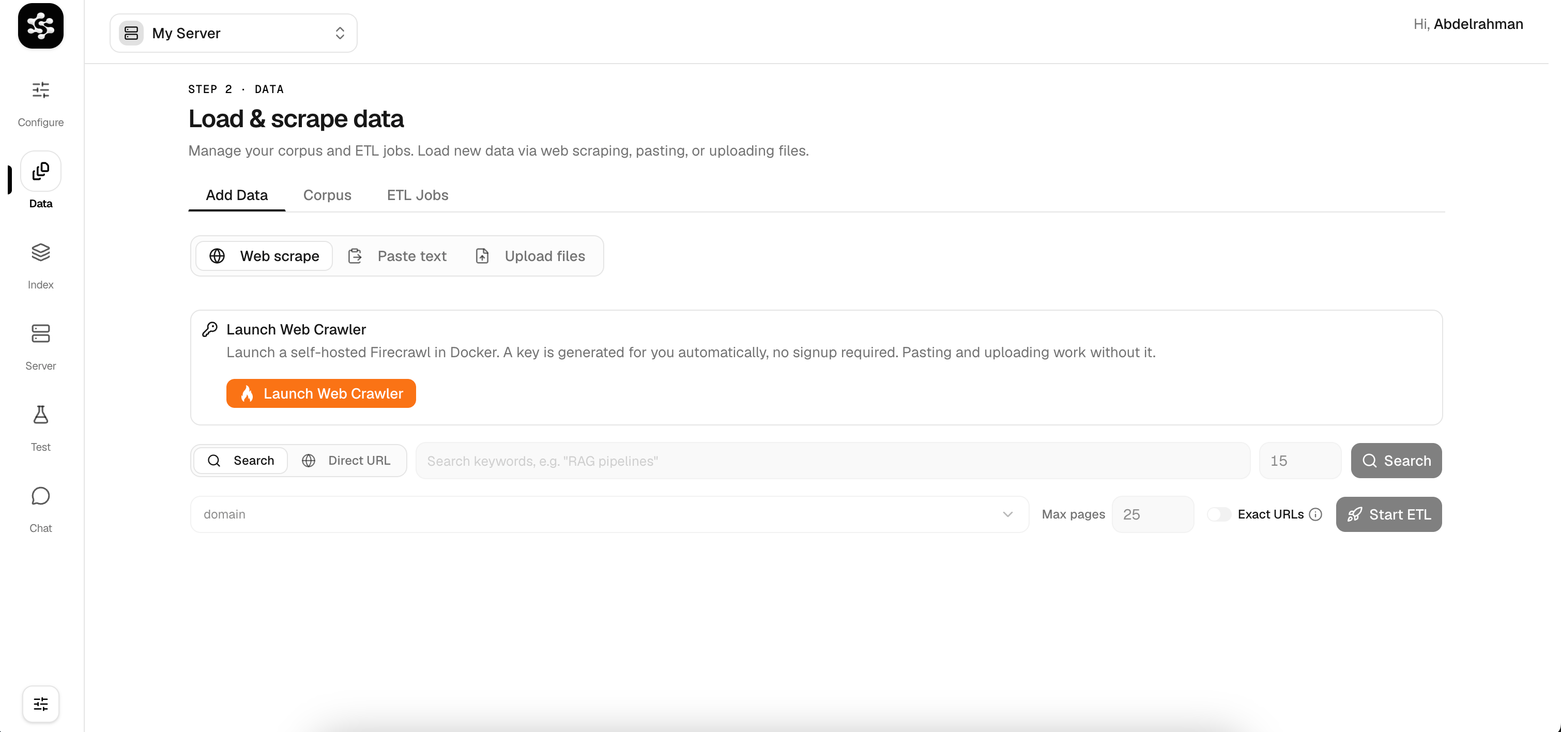Click the Max pages field showing 25
Screen dimensions: 1561x732
pyautogui.click(x=1153, y=514)
